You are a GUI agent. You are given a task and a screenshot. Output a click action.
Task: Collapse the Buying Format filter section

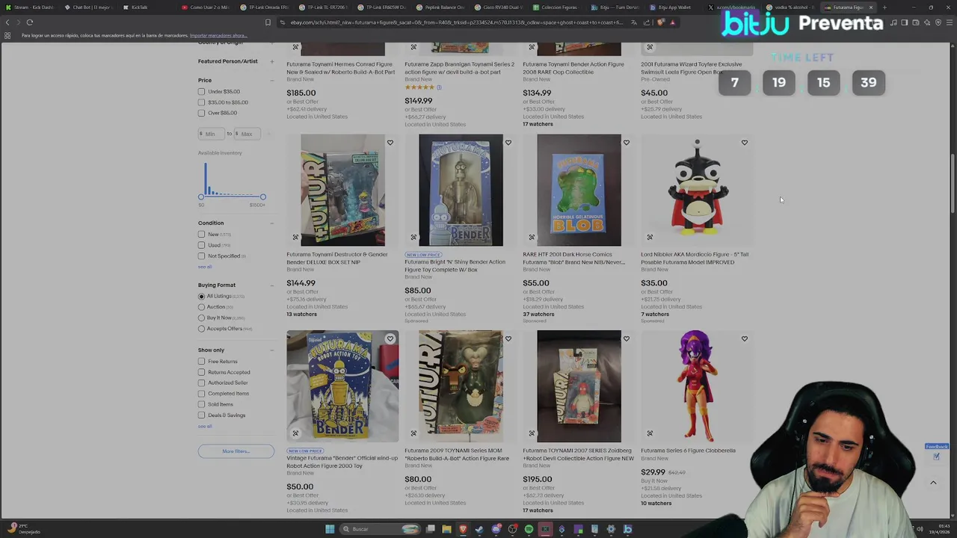(x=271, y=285)
